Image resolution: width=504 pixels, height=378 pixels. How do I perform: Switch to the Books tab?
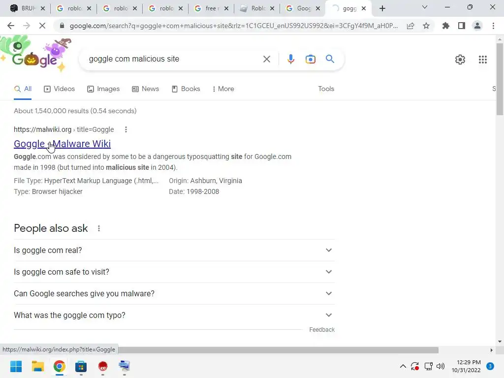pos(186,89)
